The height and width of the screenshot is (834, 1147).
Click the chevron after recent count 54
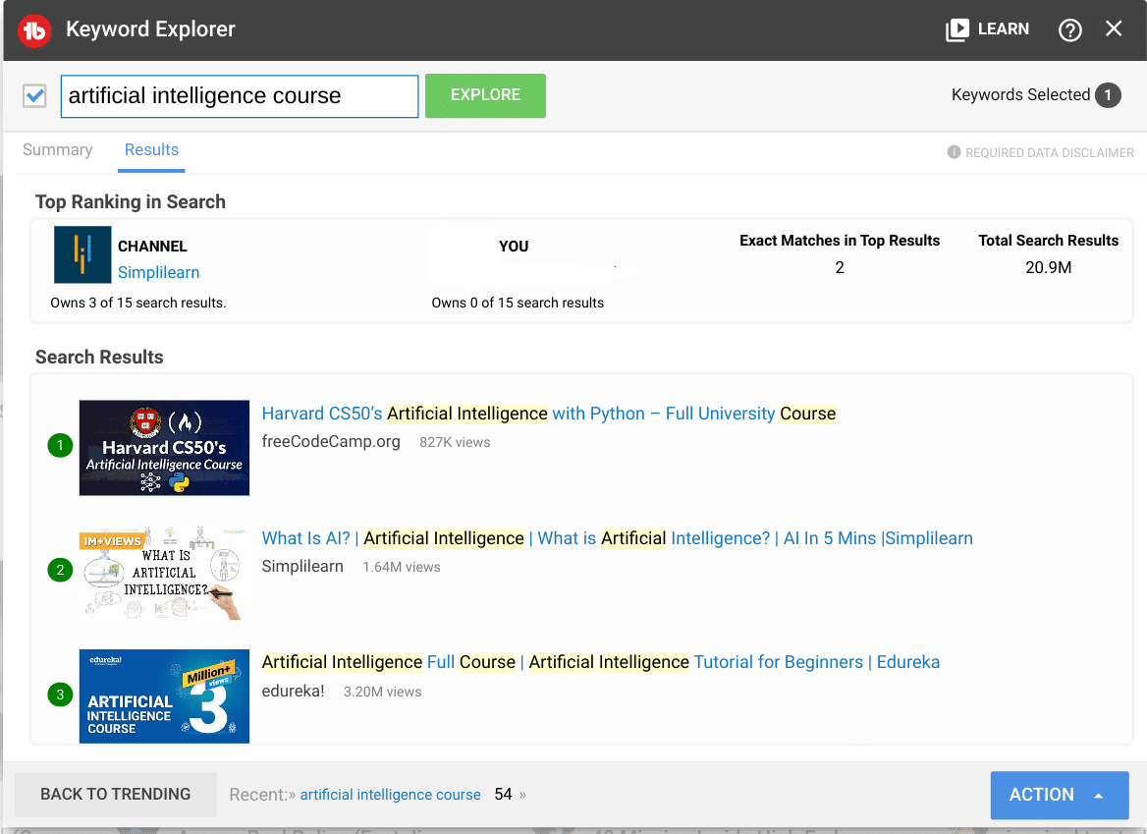coord(522,795)
